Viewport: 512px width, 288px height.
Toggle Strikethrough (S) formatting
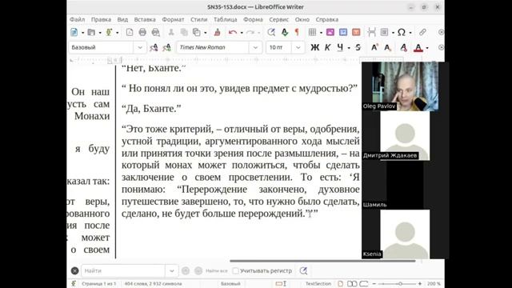(358, 47)
